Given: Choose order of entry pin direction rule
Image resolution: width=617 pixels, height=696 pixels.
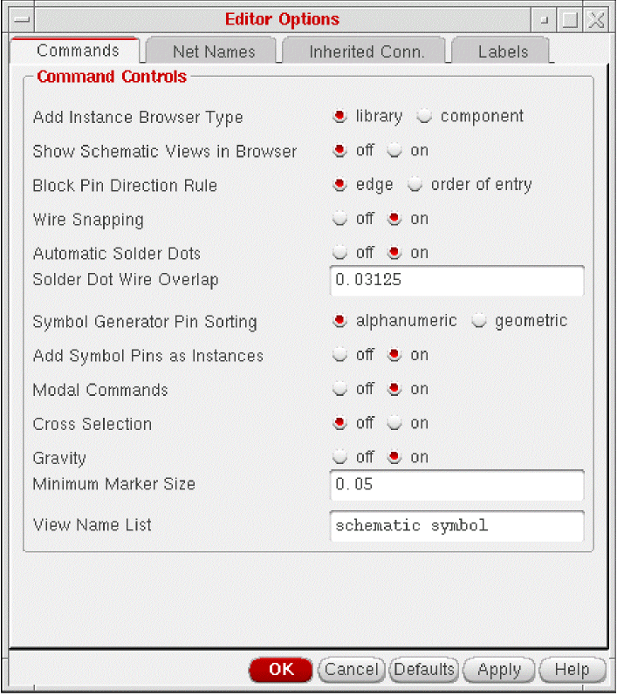Looking at the screenshot, I should click(x=415, y=184).
